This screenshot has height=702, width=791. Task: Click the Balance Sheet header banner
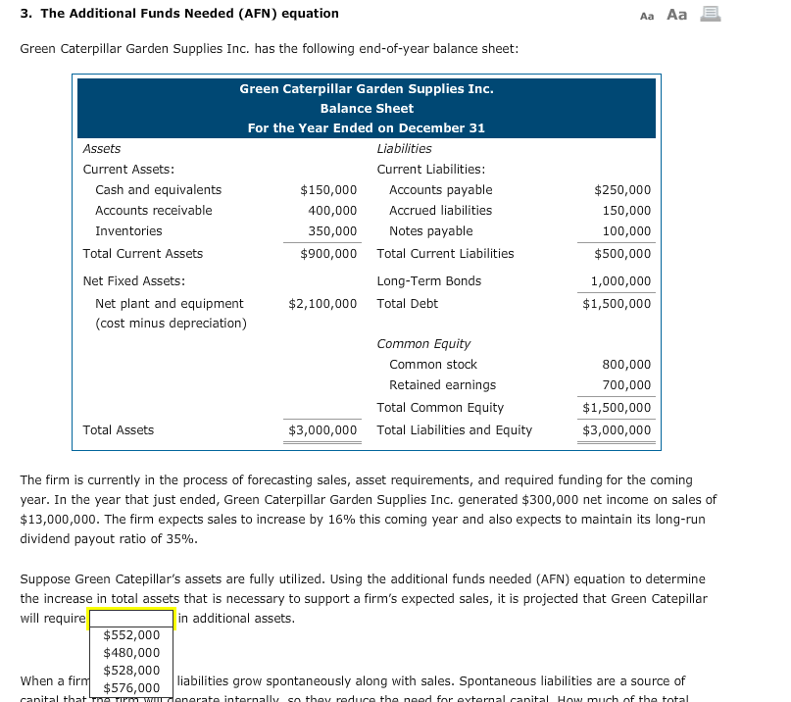point(366,108)
